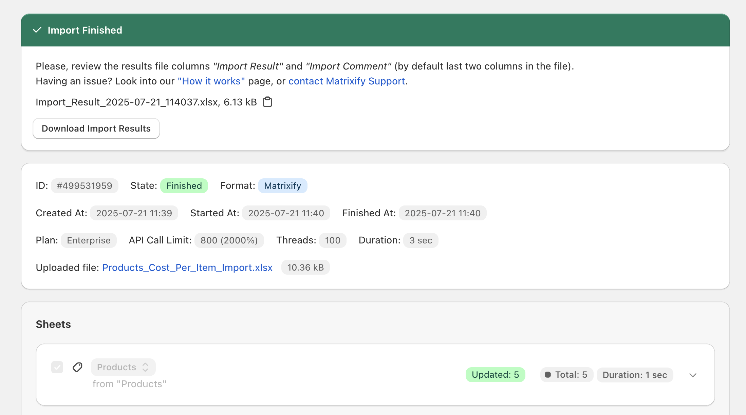Click the Import Finished banner title
Image resolution: width=746 pixels, height=415 pixels.
click(x=85, y=30)
